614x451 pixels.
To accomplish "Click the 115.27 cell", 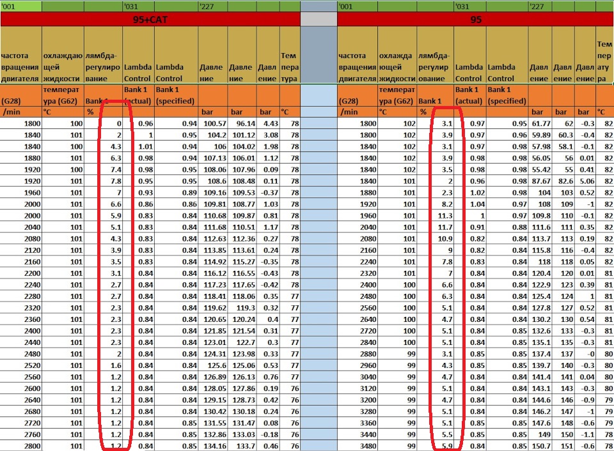I will point(242,262).
